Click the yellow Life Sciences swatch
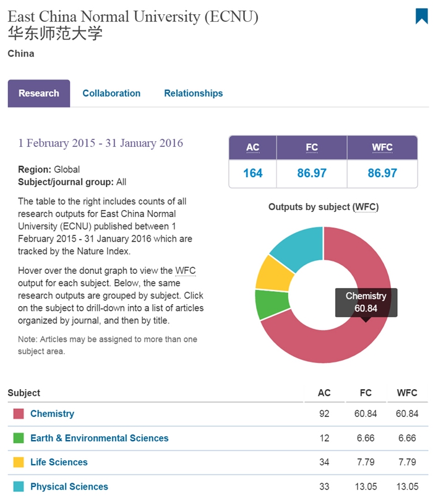This screenshot has height=500, width=433. [x=19, y=462]
